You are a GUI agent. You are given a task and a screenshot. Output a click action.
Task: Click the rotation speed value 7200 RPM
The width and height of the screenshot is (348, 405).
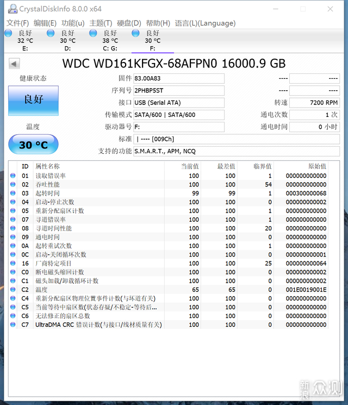314,103
